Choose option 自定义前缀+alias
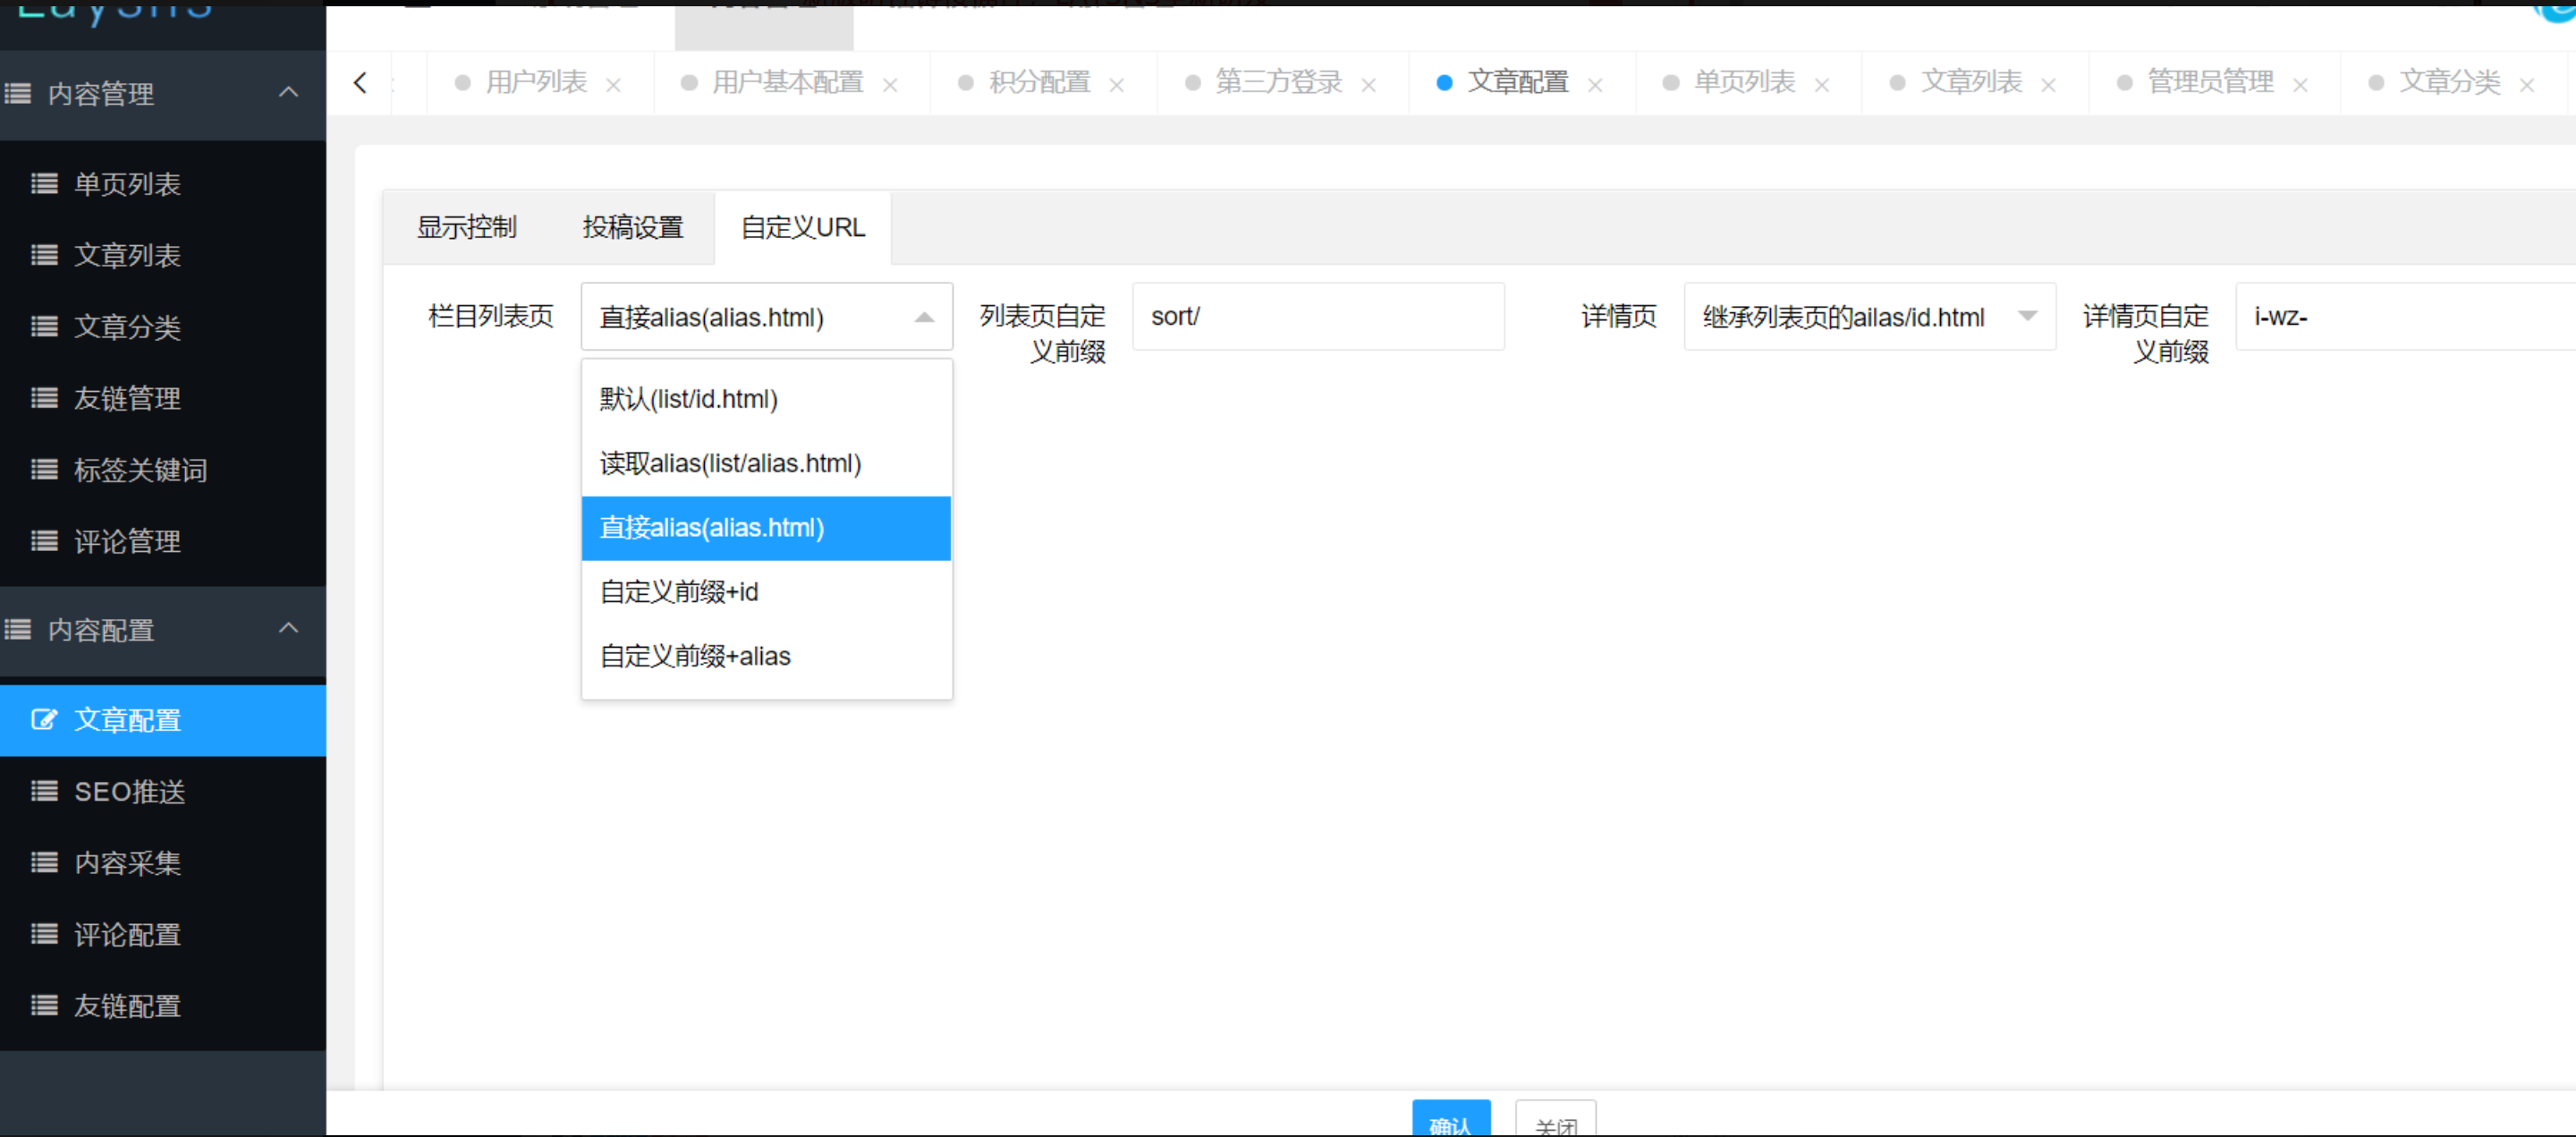This screenshot has height=1137, width=2576. [x=767, y=656]
